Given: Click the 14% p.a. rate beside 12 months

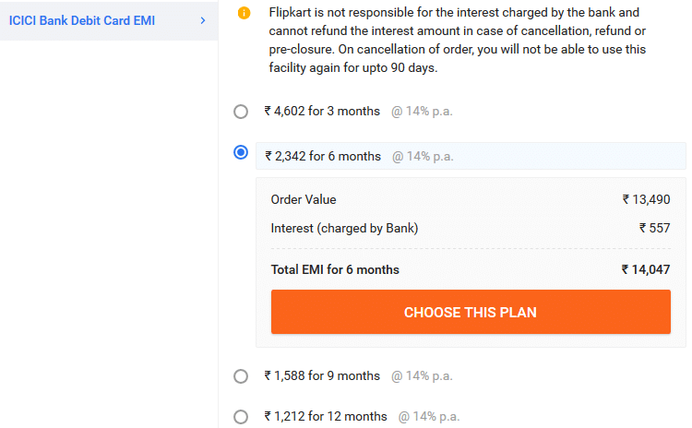Looking at the screenshot, I should [x=429, y=417].
